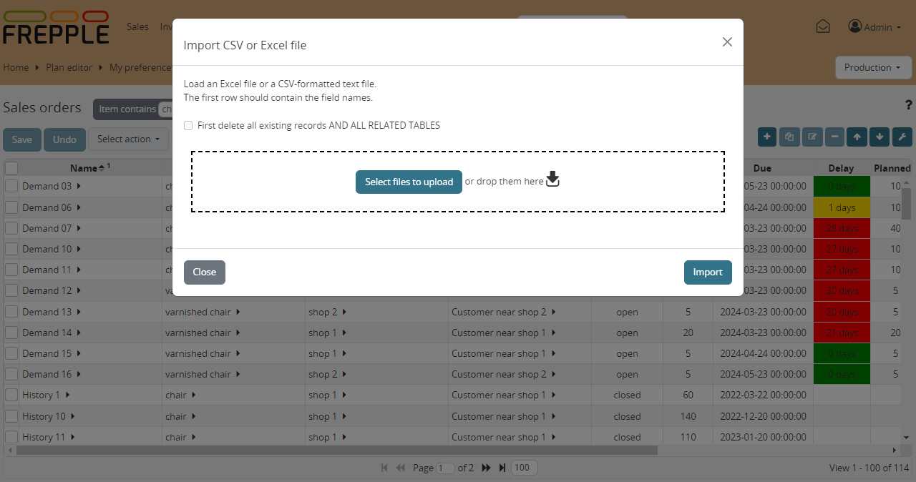Open the Sales menu

[137, 26]
